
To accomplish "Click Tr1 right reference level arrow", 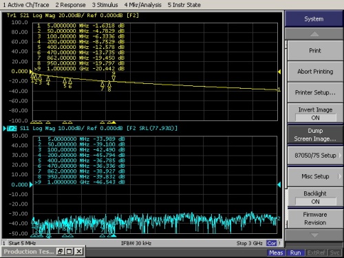I will [279, 72].
